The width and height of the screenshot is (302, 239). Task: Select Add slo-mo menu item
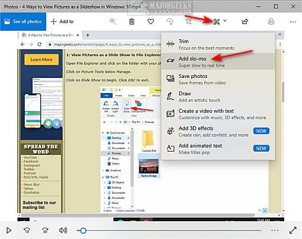218,62
